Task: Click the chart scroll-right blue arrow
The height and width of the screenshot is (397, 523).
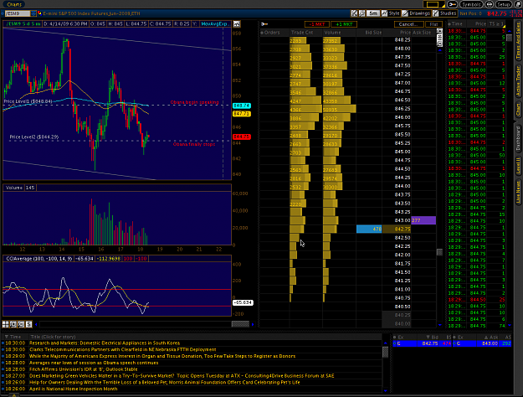Action: point(253,324)
